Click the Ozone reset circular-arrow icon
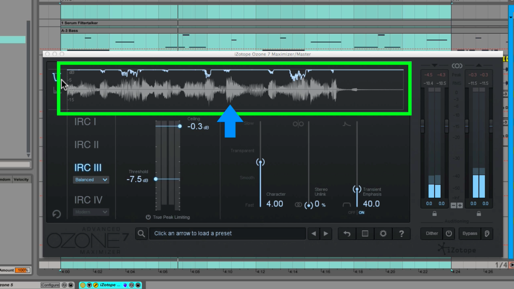The image size is (514, 289). point(57,214)
